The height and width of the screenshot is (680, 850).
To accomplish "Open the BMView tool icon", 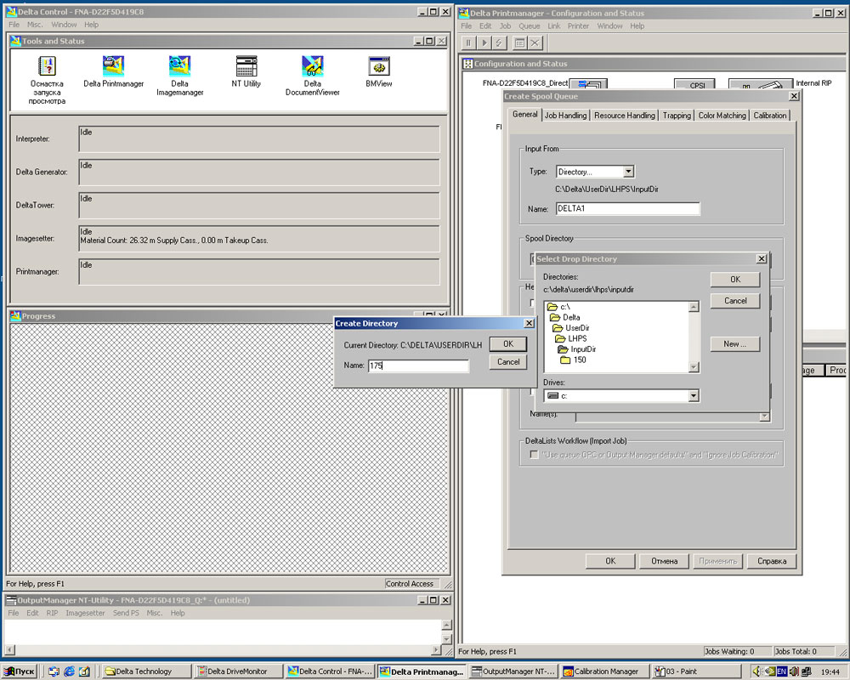I will 378,66.
